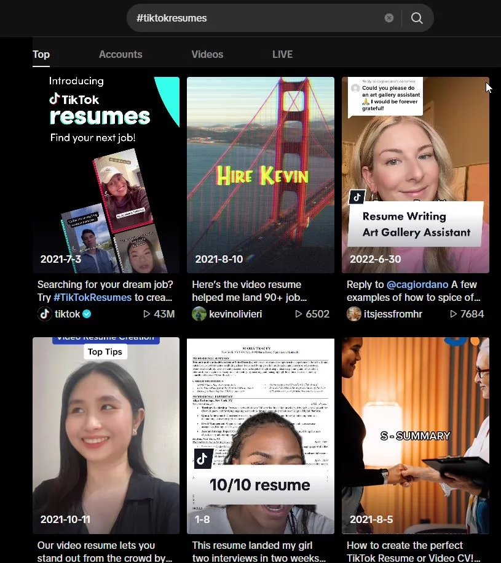The height and width of the screenshot is (563, 501).
Task: Click the search magnifier icon
Action: click(x=417, y=18)
